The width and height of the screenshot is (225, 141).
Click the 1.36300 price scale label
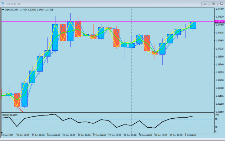click(220, 88)
